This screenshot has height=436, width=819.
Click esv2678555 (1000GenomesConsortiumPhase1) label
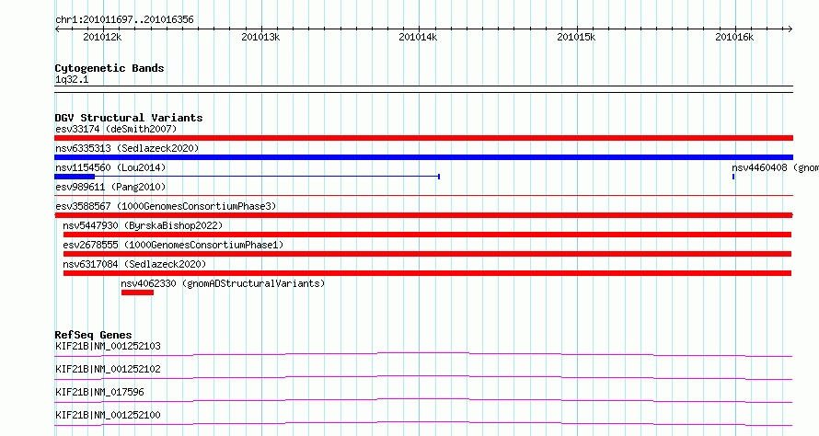click(173, 245)
